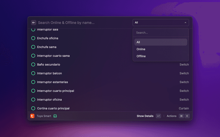Click status circle beside Interruptor balcon
Screen dimensions: 220x137
point(33,73)
